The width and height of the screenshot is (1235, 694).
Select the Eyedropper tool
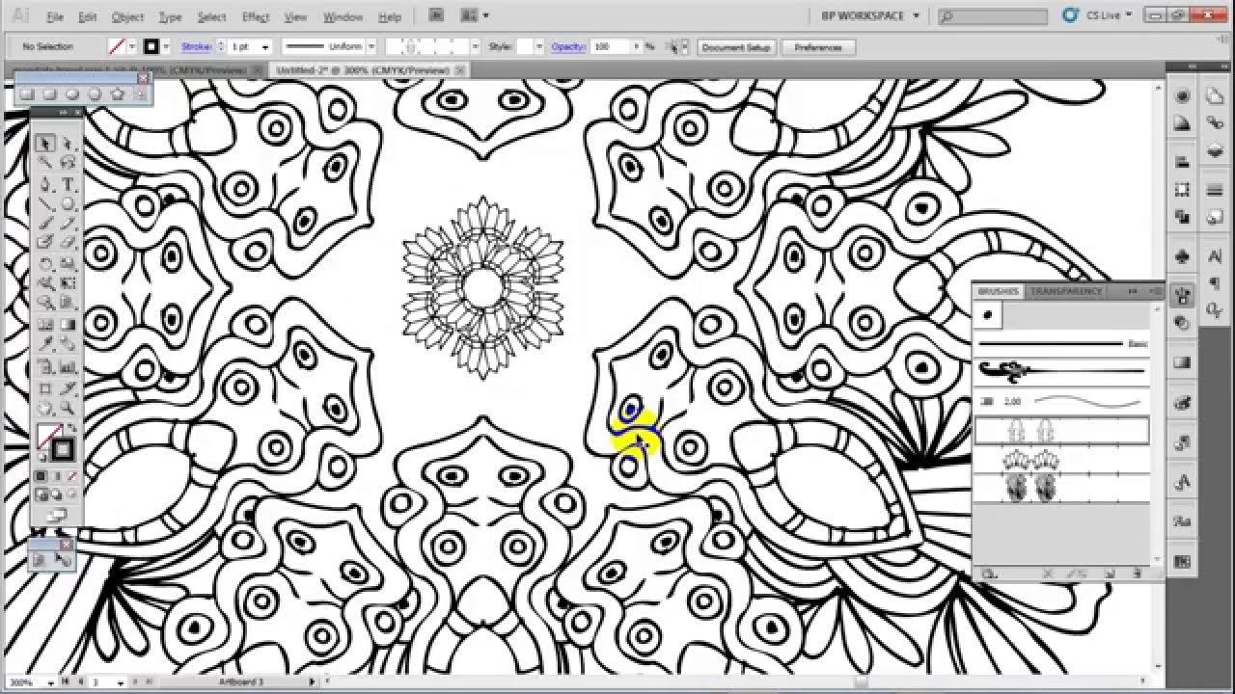45,344
